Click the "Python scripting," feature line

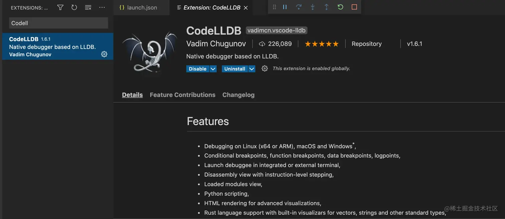click(226, 194)
